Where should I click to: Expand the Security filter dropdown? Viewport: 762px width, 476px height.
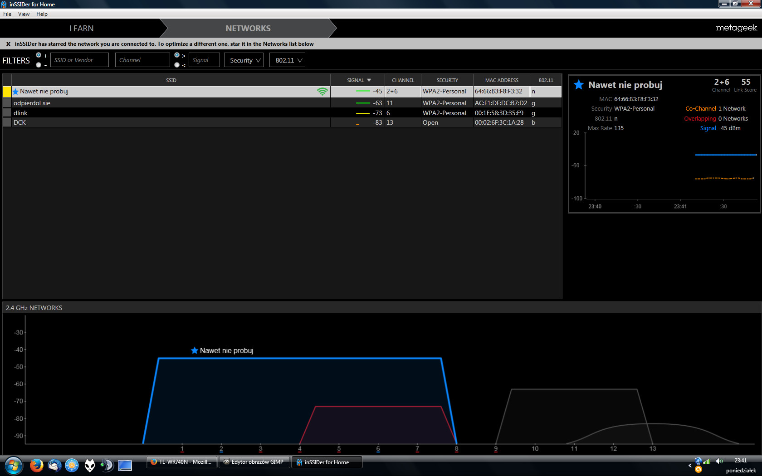[244, 60]
